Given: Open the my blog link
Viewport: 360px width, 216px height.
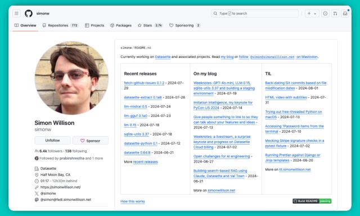Looking at the screenshot, I should click(x=227, y=57).
